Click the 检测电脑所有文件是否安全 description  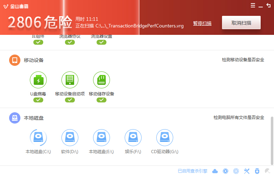239,118
